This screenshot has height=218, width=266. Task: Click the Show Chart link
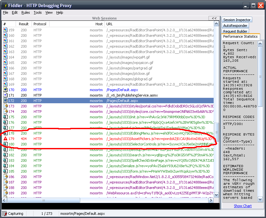pyautogui.click(x=243, y=206)
